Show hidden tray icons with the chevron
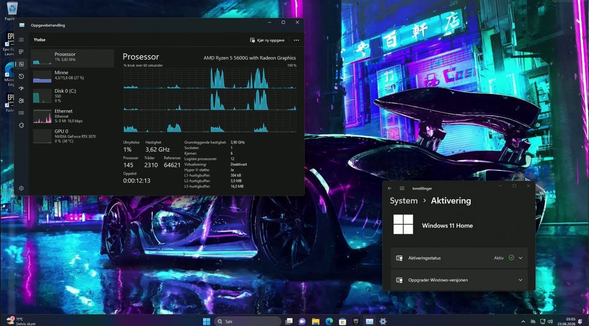The image size is (589, 326). (523, 322)
